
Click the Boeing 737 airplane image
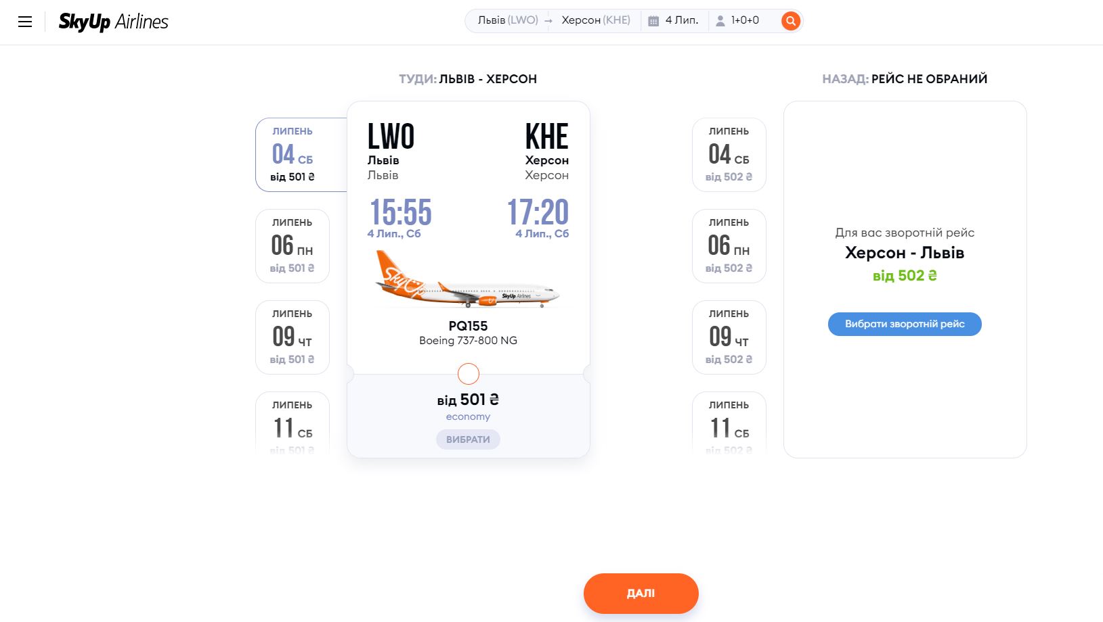(x=468, y=279)
